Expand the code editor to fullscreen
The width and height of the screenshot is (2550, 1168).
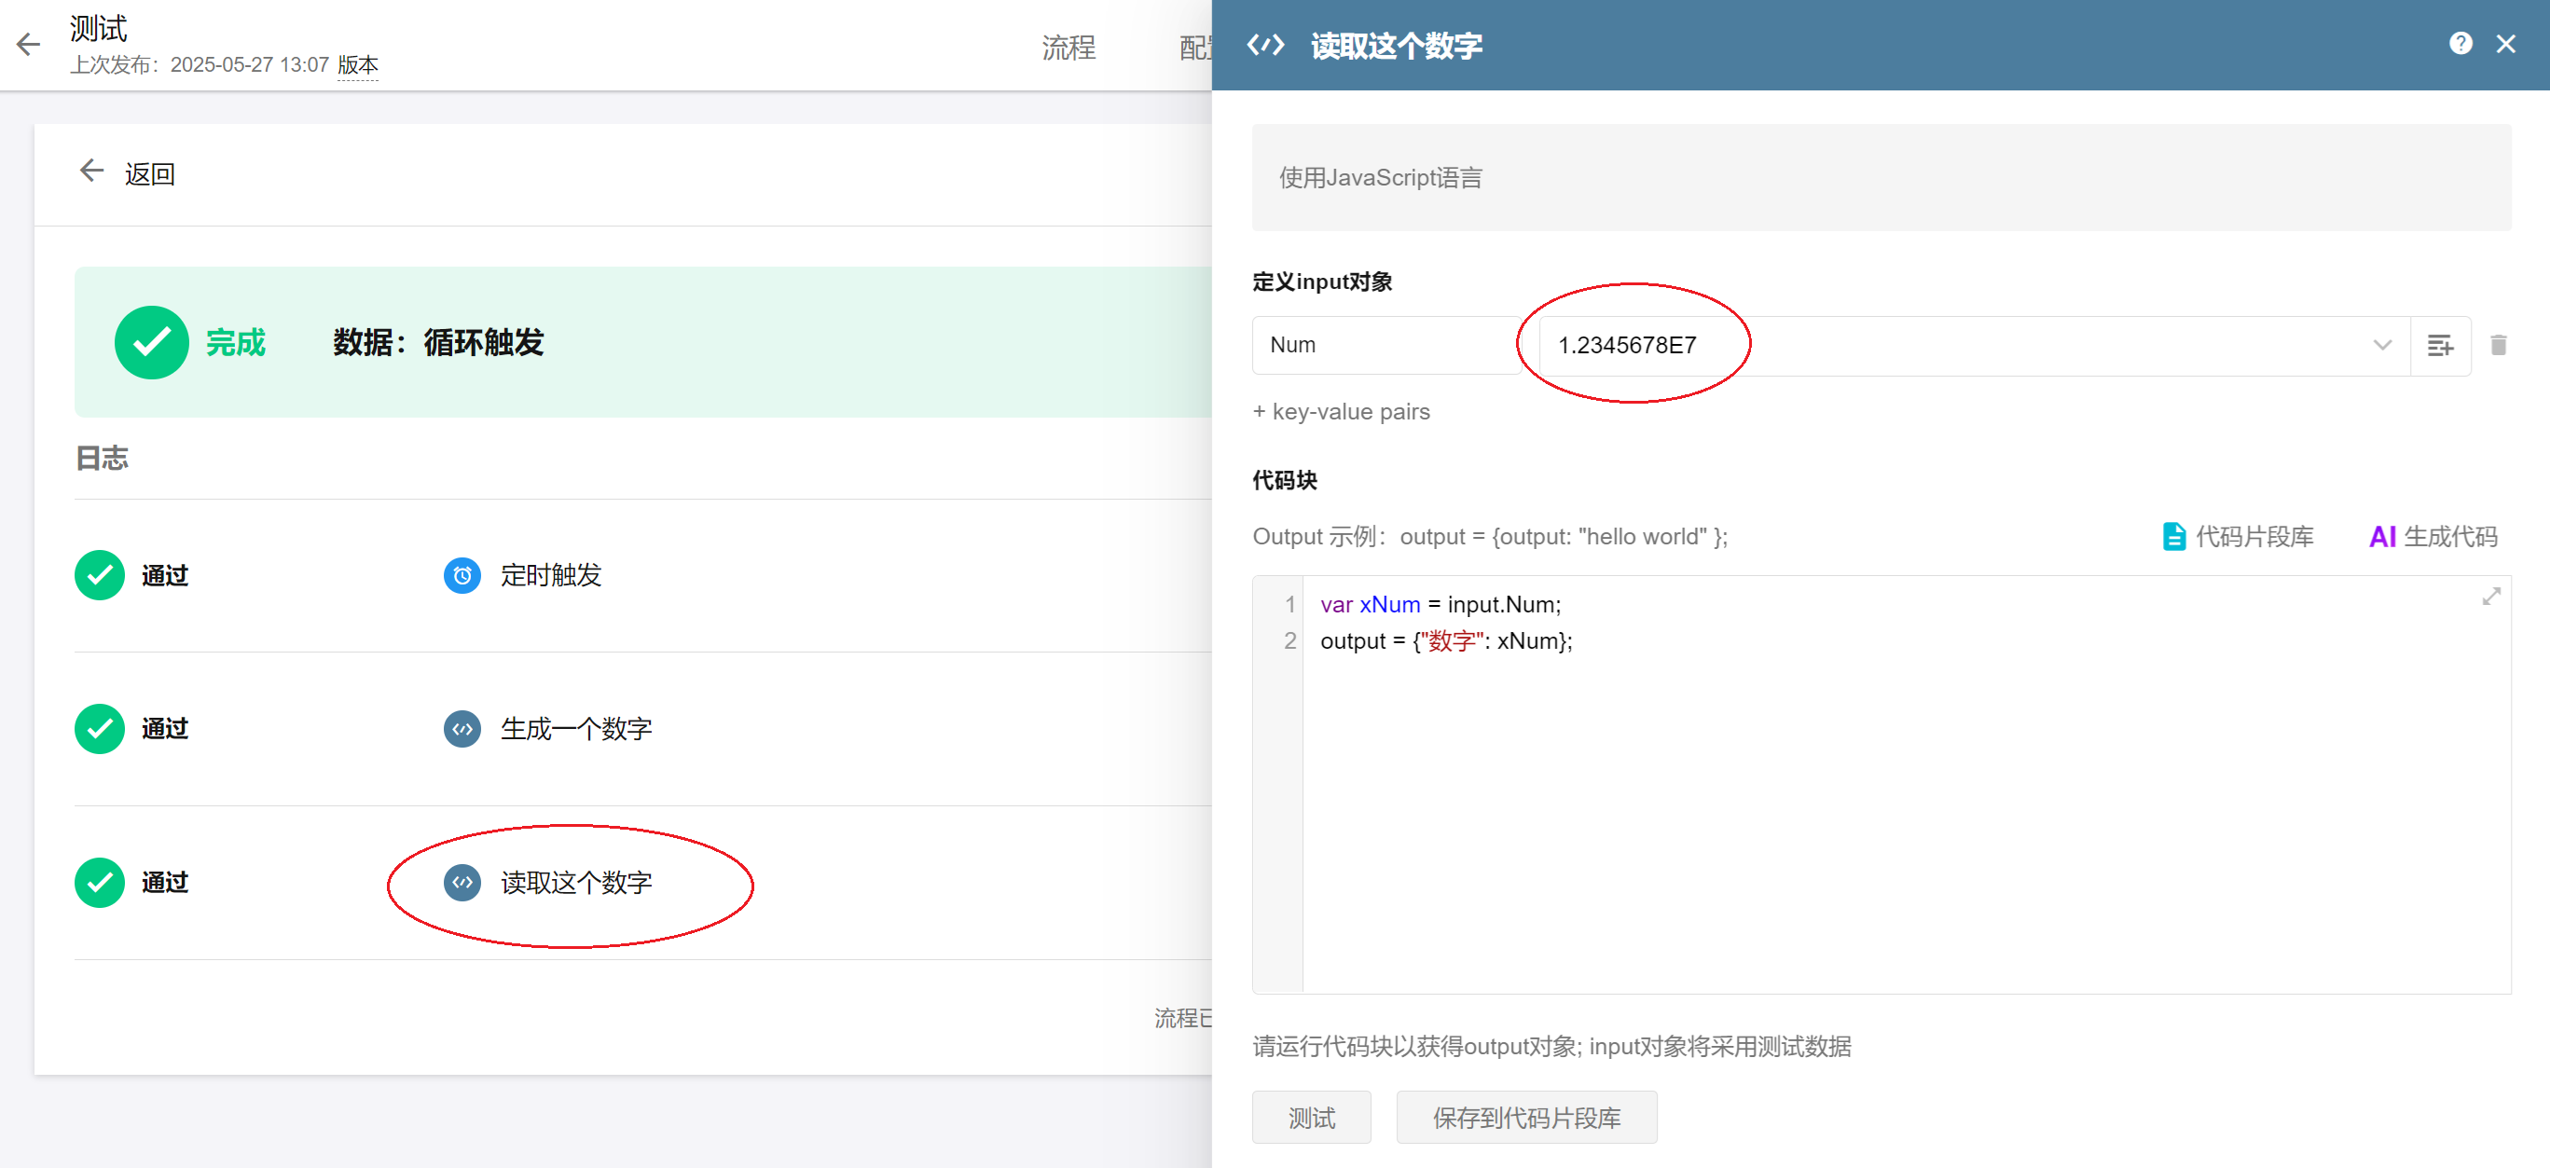[x=2490, y=596]
